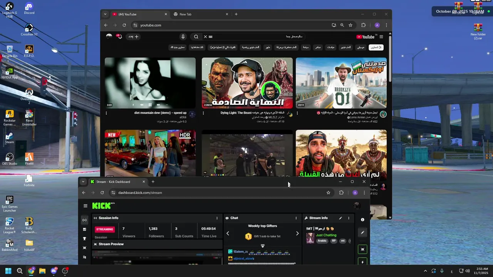Open the Brooklyn 01 jersey video thumbnail
493x277 pixels.
(x=341, y=83)
